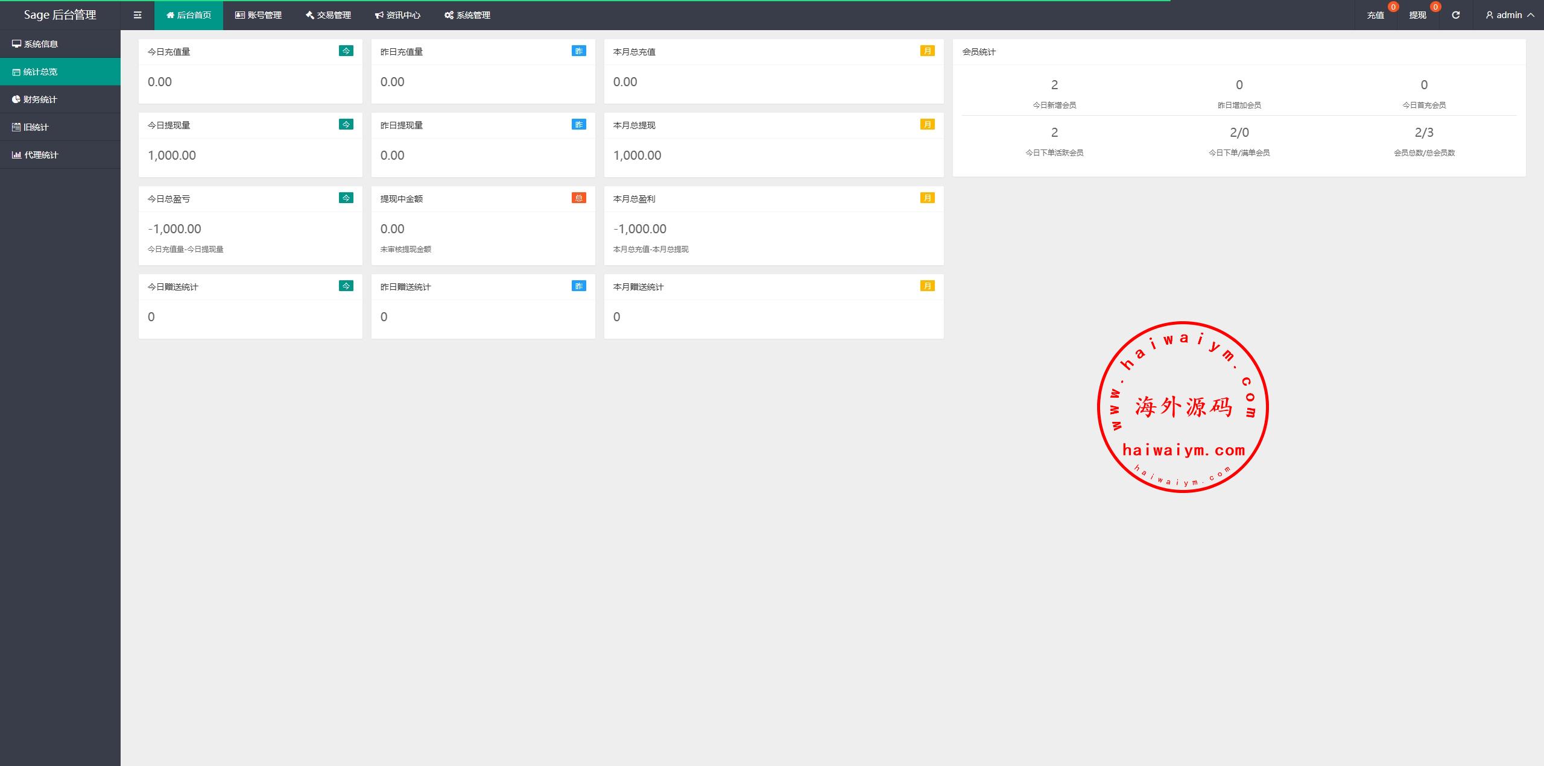This screenshot has width=1544, height=766.
Task: Open 旧统计 from the sidebar
Action: 36,127
